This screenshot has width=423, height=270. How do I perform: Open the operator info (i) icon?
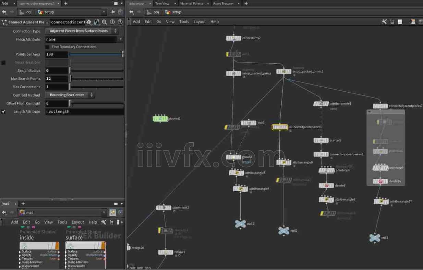point(112,22)
